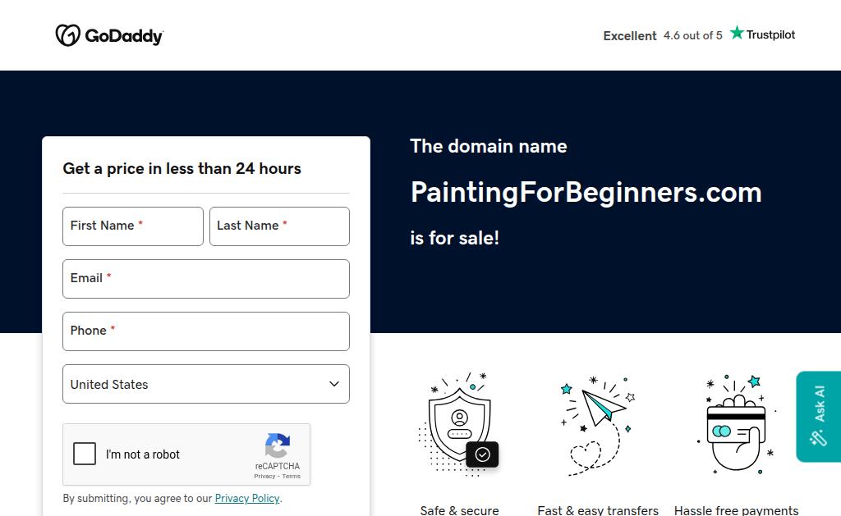Focus the First Name field

pyautogui.click(x=133, y=226)
